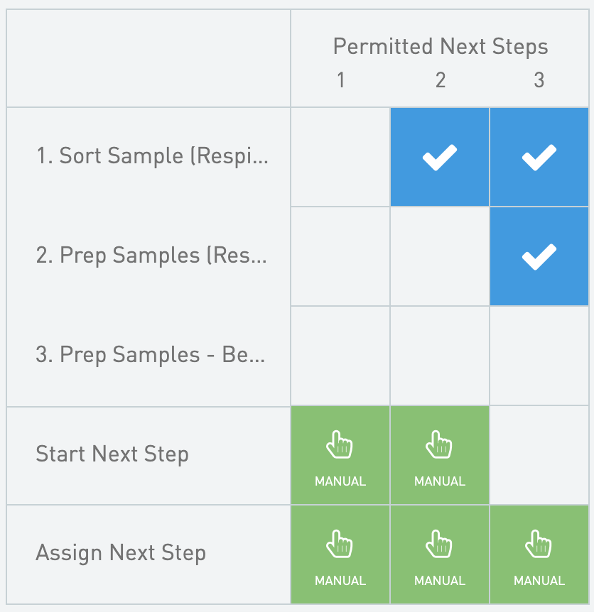
Task: Click Start Next Step manual icon, column 2
Action: click(x=440, y=455)
